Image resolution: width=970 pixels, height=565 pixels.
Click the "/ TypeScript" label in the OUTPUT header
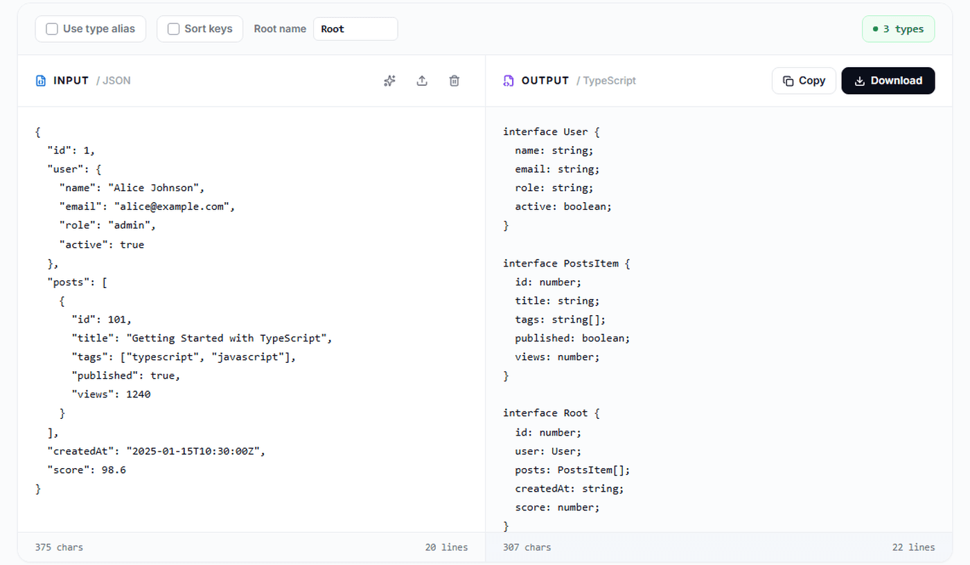pyautogui.click(x=606, y=81)
